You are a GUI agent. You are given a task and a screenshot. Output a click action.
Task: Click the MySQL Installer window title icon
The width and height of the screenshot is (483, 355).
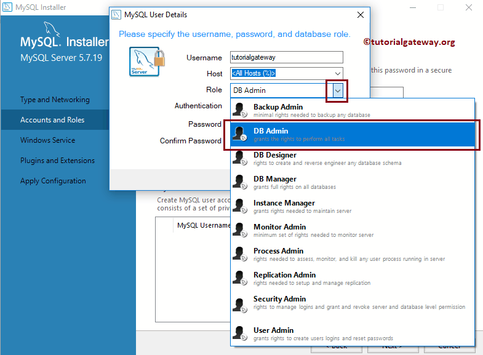pos(7,7)
